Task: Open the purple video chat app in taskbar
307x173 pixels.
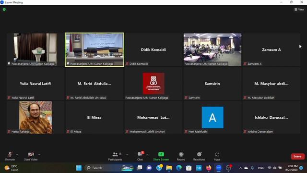Action: (149, 168)
